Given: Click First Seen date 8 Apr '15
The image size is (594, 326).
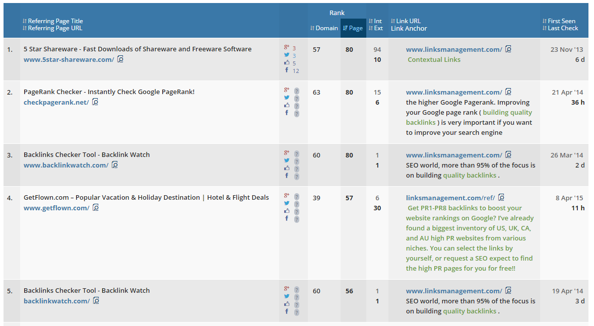Looking at the screenshot, I should (569, 198).
